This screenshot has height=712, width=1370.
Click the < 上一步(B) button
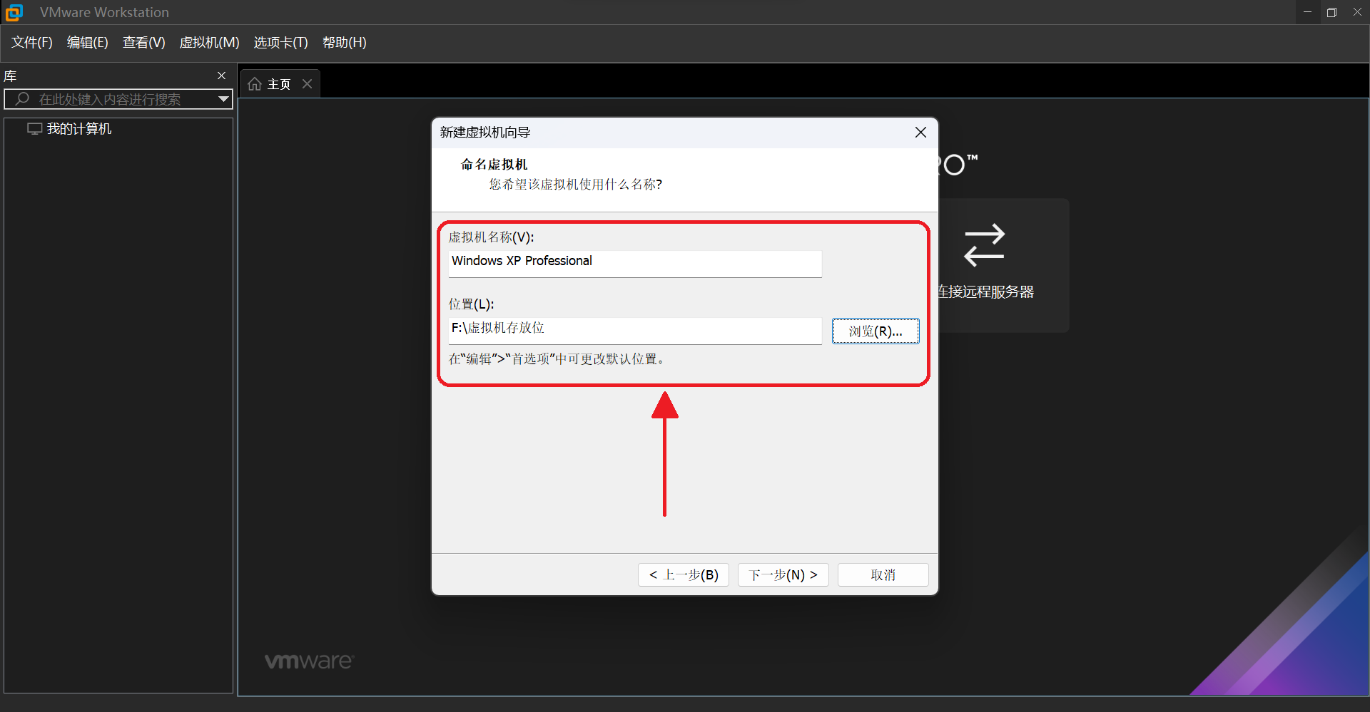[x=684, y=575]
